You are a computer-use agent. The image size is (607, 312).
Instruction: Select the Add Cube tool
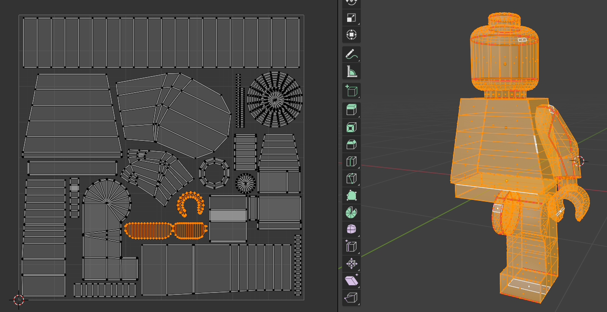[352, 91]
